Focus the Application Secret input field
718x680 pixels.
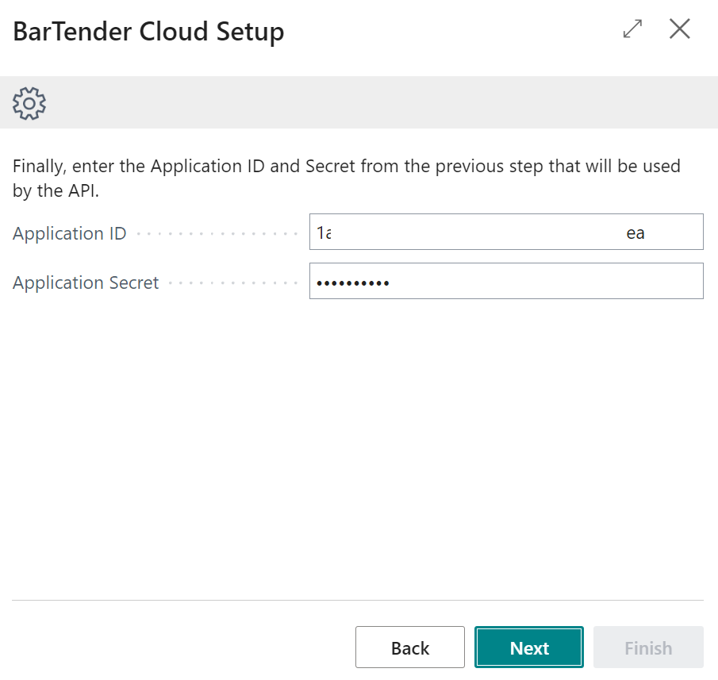(539, 282)
